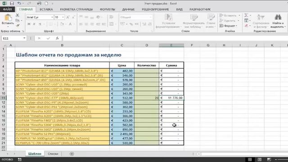This screenshot has height=162, width=288.
Task: Click the Clear eraser icon
Action: point(246,26)
